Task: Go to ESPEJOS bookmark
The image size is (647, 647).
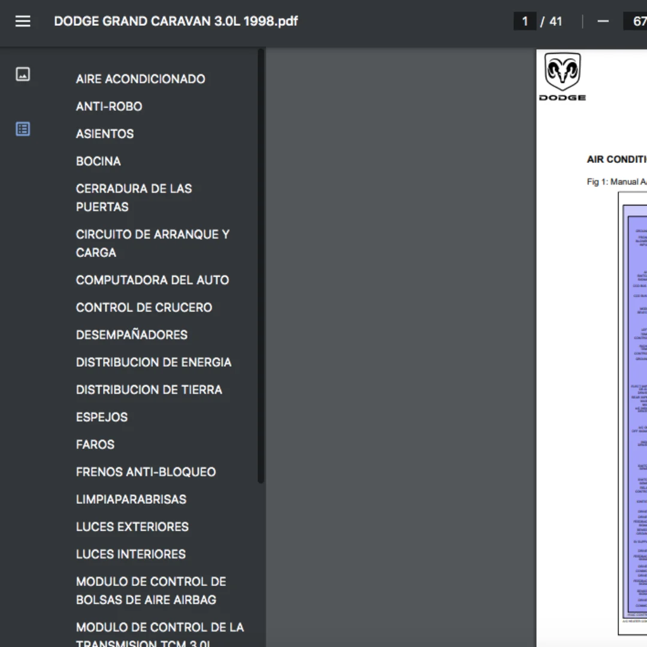Action: click(102, 417)
